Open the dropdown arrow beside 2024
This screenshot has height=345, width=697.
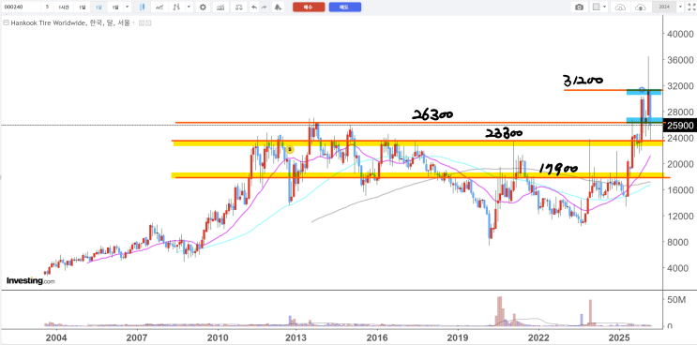coord(680,7)
